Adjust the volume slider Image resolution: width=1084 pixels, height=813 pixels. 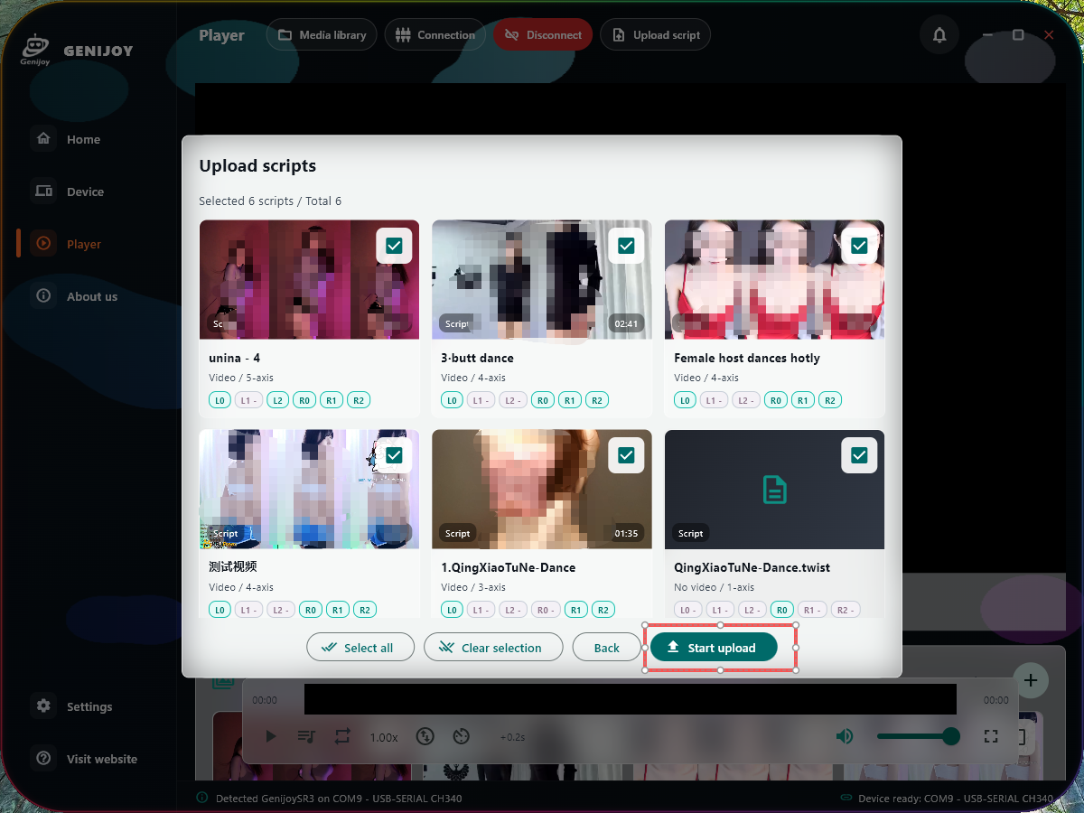[918, 736]
